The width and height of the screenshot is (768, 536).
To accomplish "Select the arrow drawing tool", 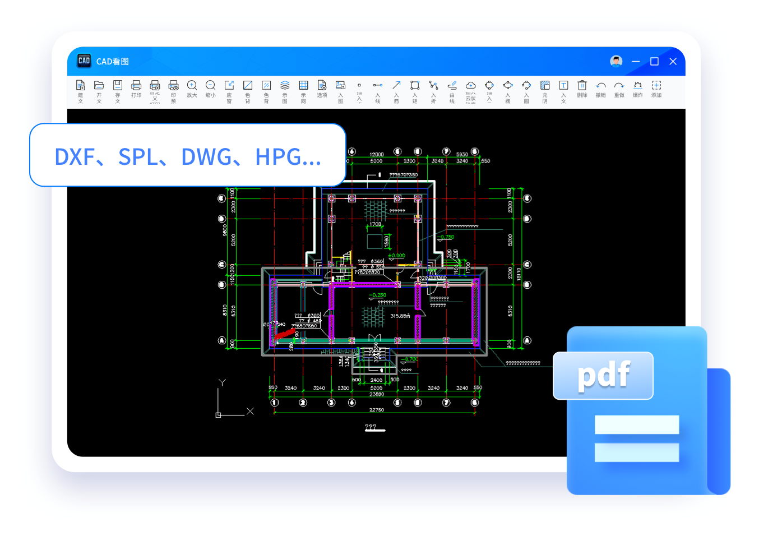I will pyautogui.click(x=396, y=86).
